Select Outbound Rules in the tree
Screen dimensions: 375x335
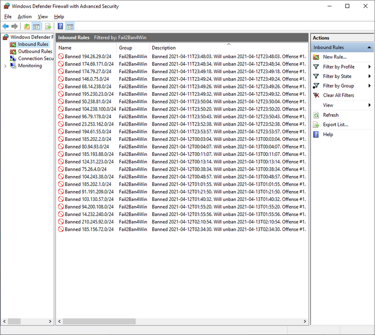coord(35,51)
